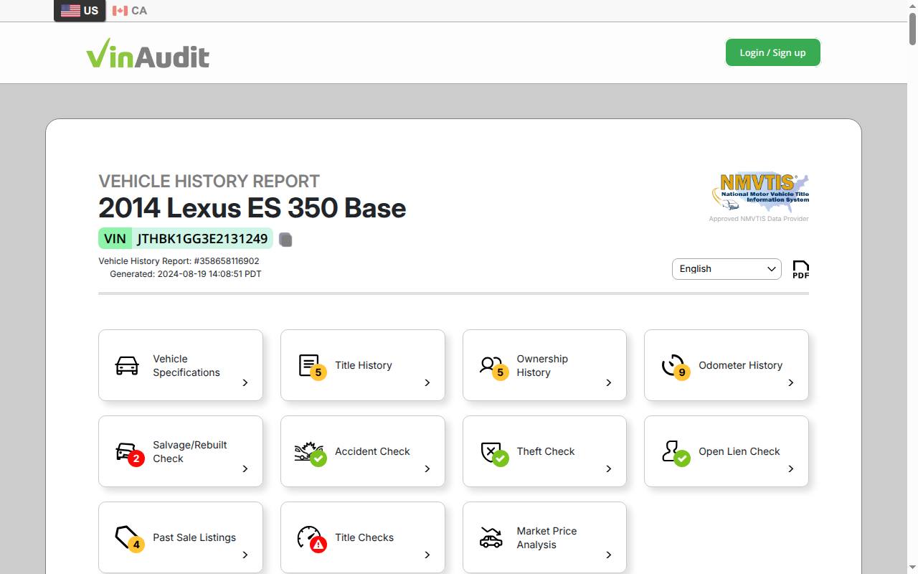The height and width of the screenshot is (574, 918).
Task: Click the Login / Sign up button
Action: click(x=772, y=52)
